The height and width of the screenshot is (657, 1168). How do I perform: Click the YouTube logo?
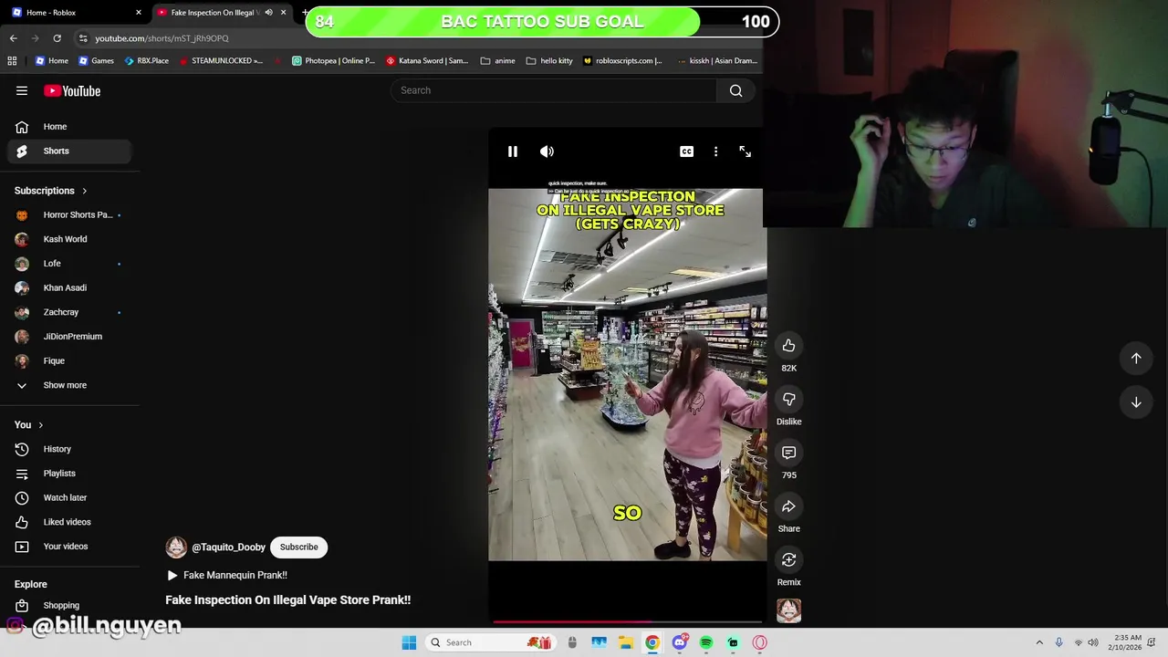(72, 90)
